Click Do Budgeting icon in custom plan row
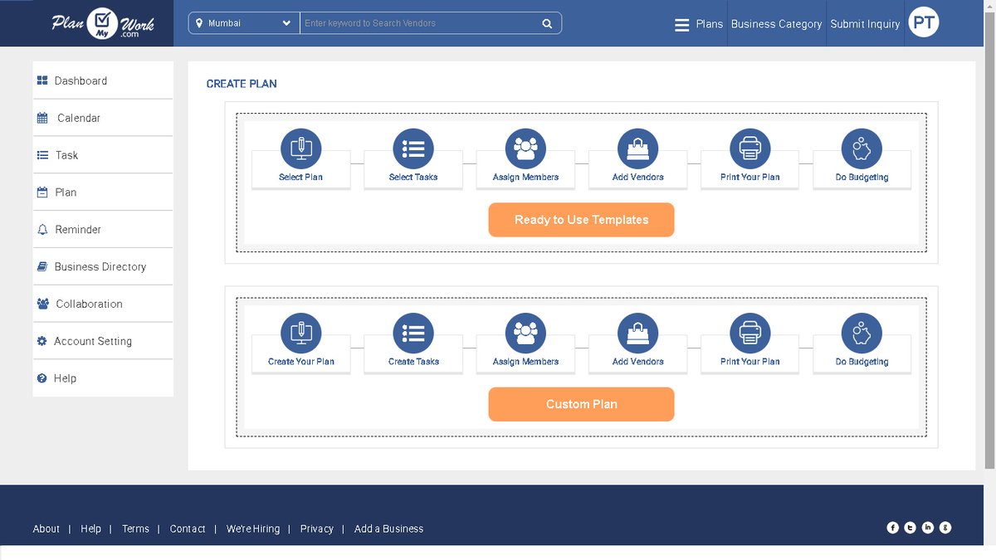 point(862,334)
